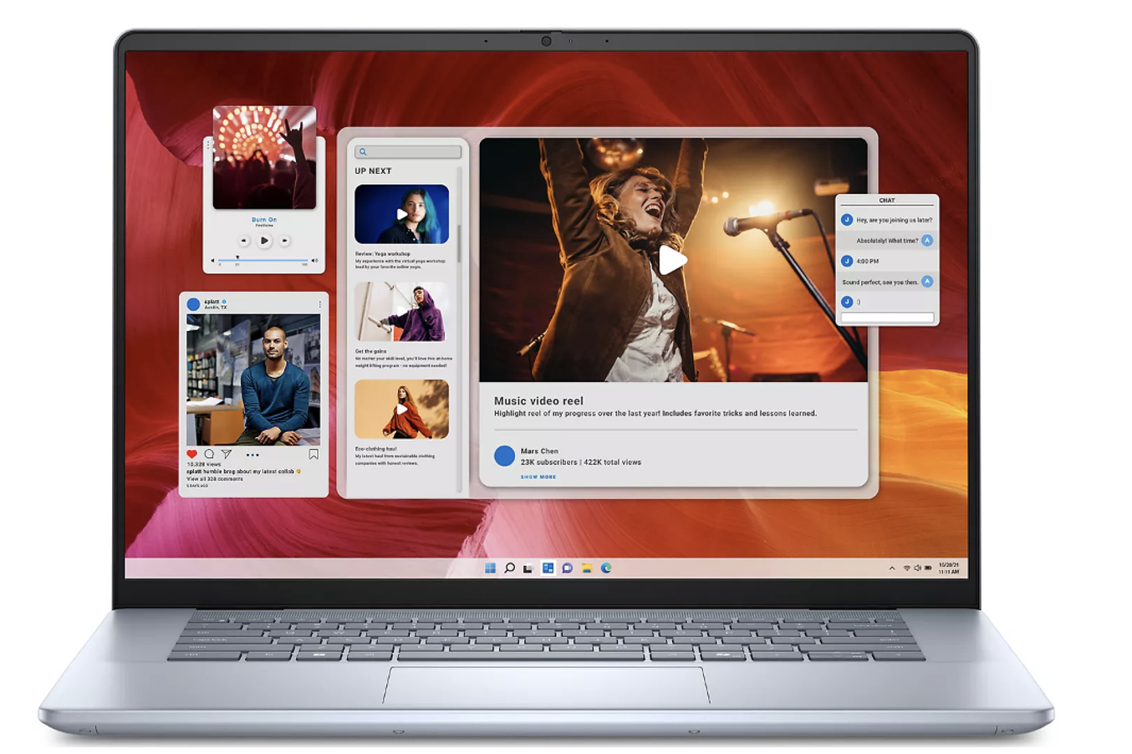Click the Review: Yoga workshop title
The height and width of the screenshot is (754, 1132).
click(382, 253)
